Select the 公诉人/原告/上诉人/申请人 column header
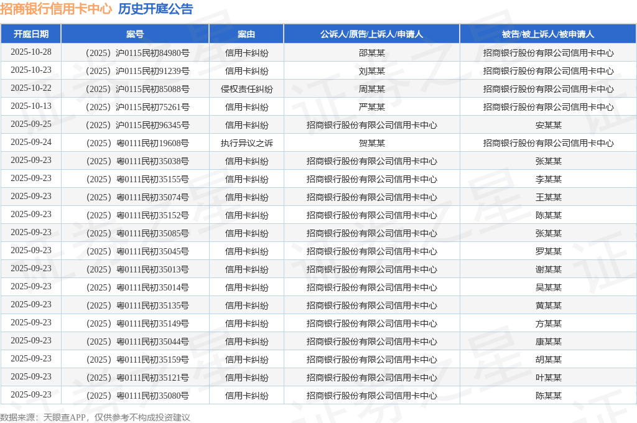637x423 pixels. click(372, 34)
